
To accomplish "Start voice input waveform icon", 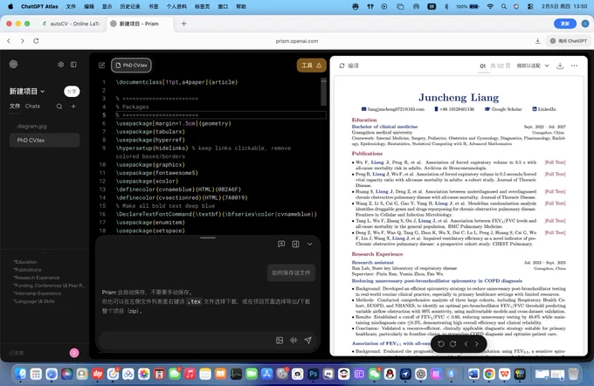I will coord(294,341).
